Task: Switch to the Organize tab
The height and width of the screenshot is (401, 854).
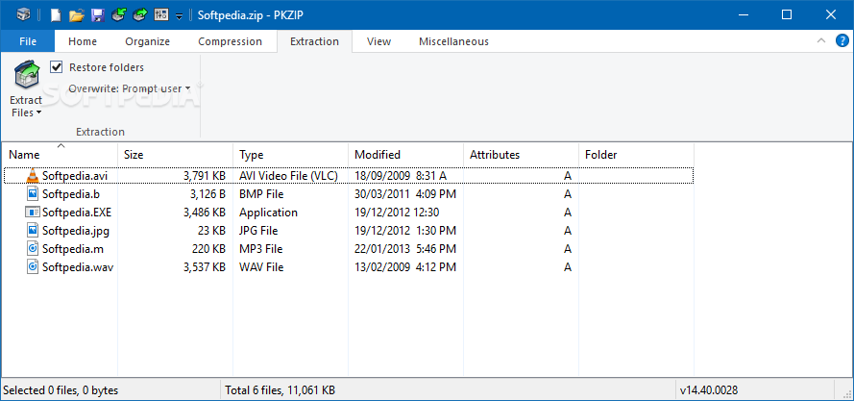Action: click(148, 41)
